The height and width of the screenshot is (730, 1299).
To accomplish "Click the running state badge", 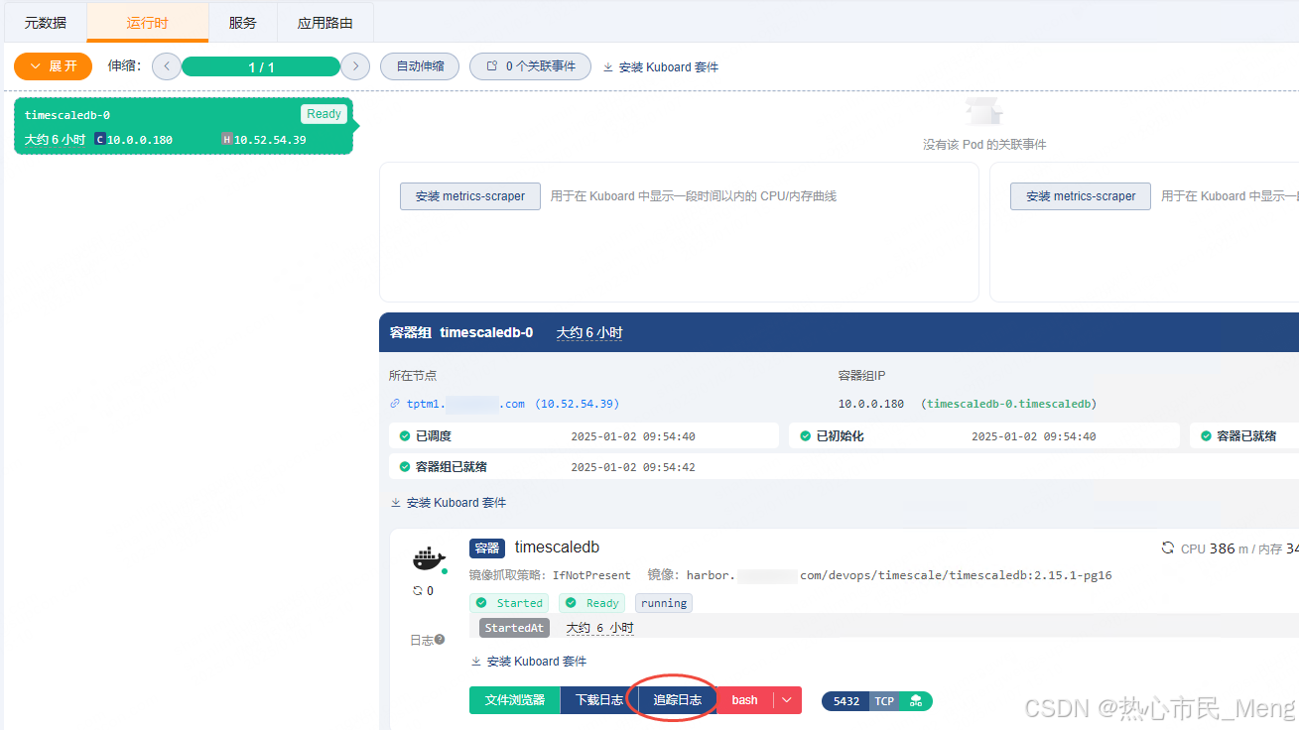I will (664, 603).
